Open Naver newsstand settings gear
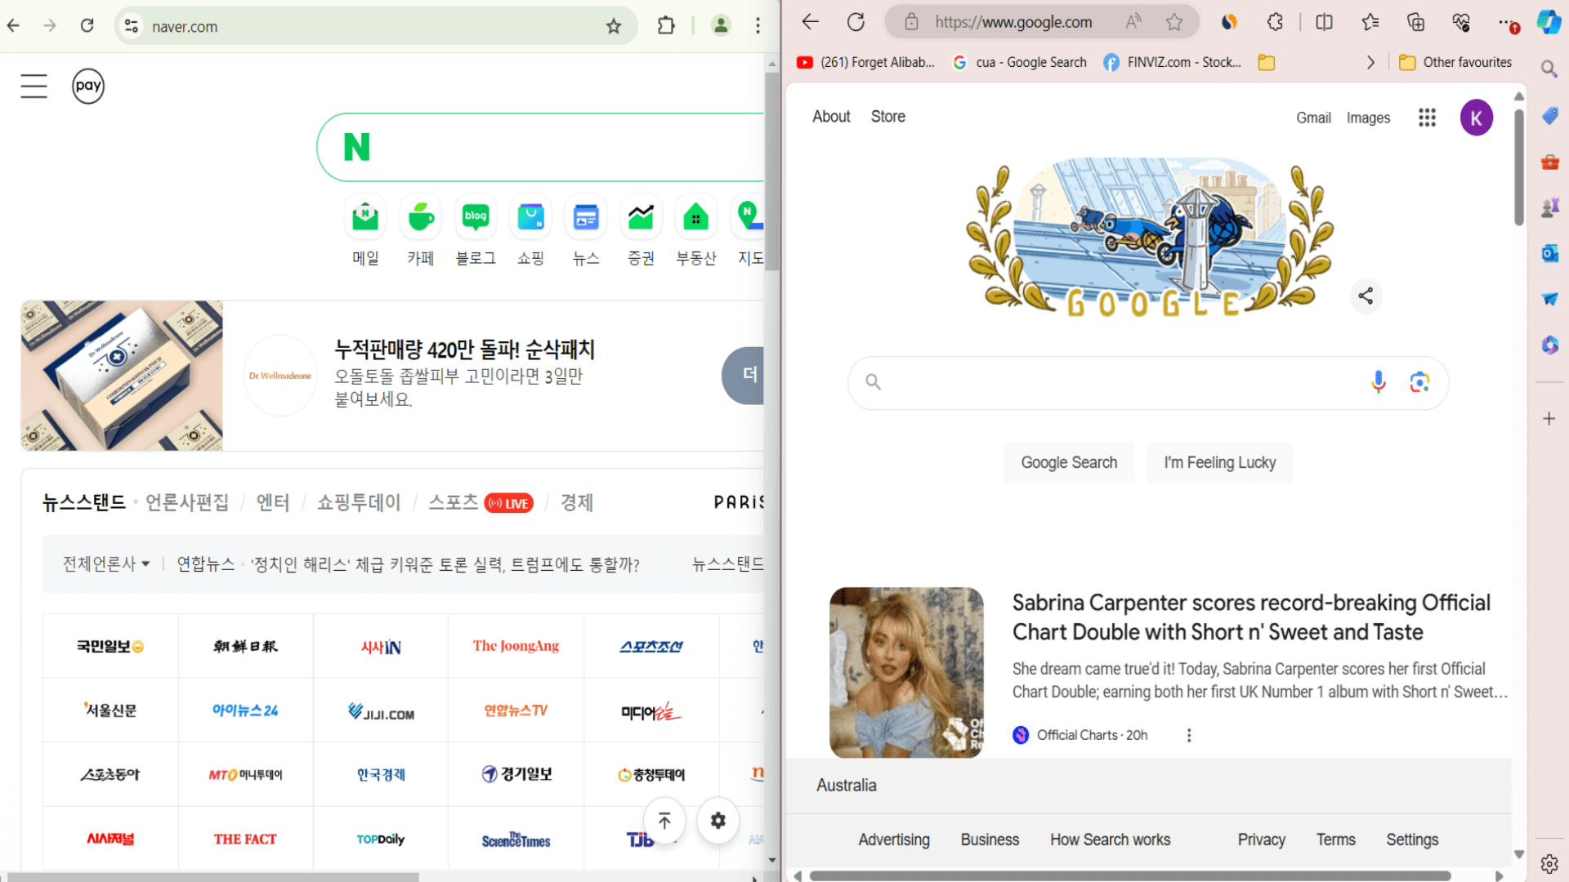 tap(717, 821)
